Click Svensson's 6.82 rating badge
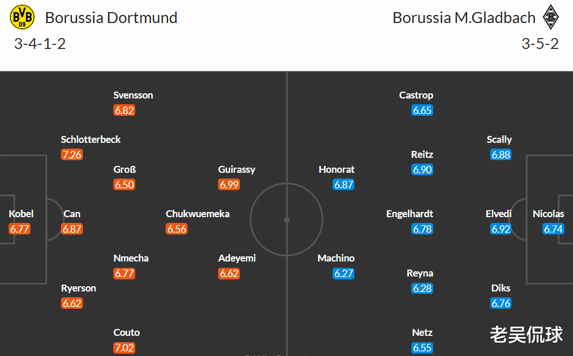Image resolution: width=573 pixels, height=356 pixels. coord(124,110)
